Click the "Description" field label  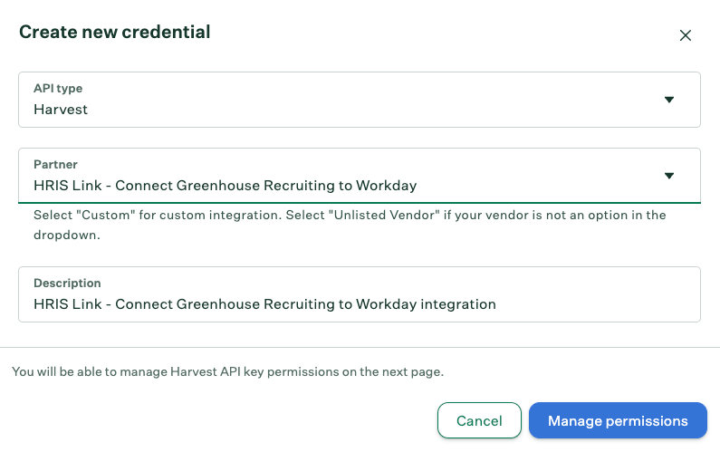point(67,284)
